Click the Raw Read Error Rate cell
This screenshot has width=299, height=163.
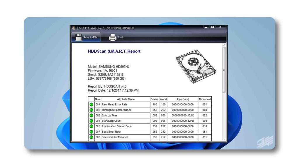(126, 104)
